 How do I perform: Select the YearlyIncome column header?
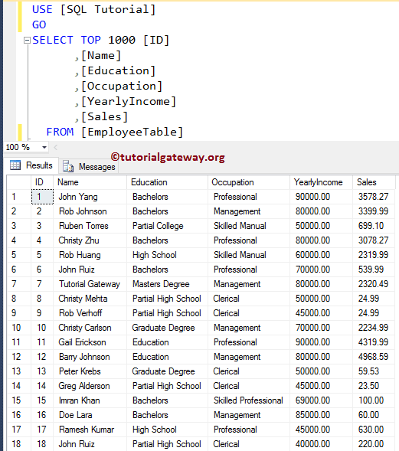pyautogui.click(x=322, y=182)
